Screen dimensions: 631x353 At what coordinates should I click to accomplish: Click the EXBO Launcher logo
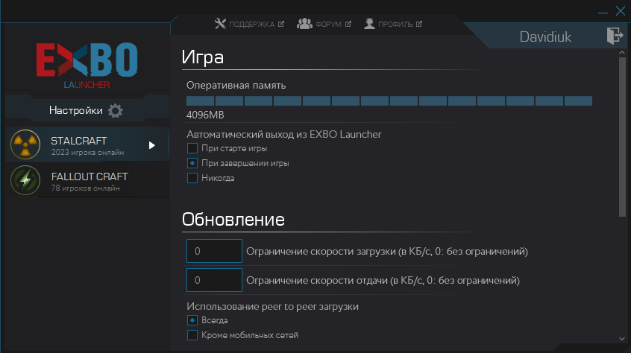pyautogui.click(x=87, y=65)
